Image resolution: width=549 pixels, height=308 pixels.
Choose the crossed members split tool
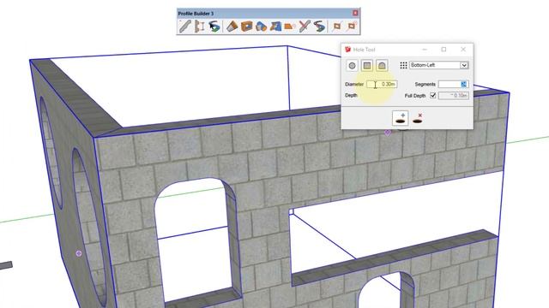click(305, 27)
